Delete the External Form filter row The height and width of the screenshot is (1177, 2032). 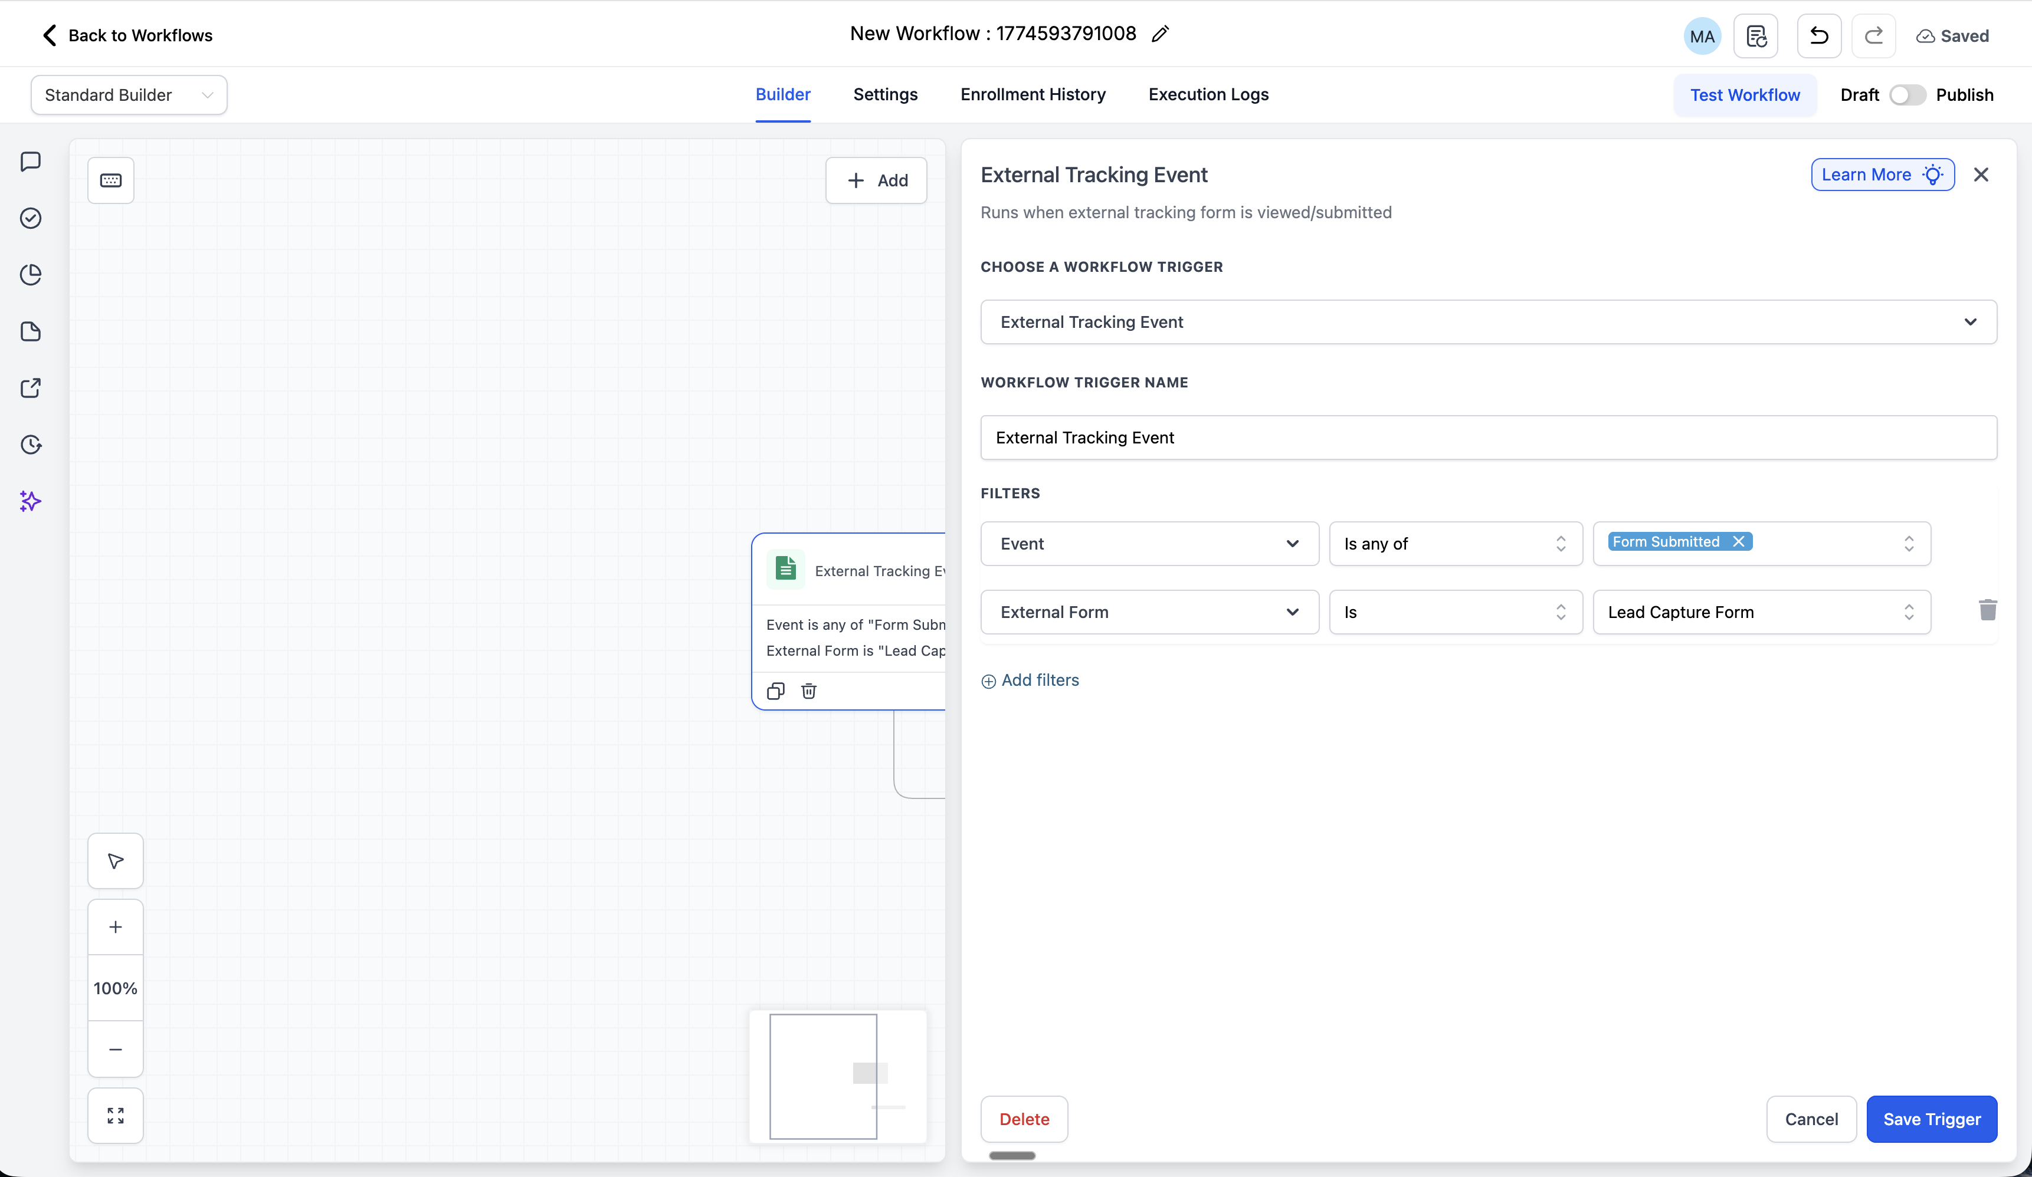[x=1988, y=610]
